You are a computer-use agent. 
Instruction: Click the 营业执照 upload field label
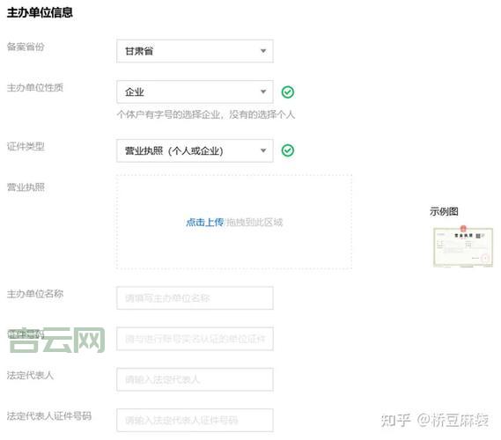26,187
